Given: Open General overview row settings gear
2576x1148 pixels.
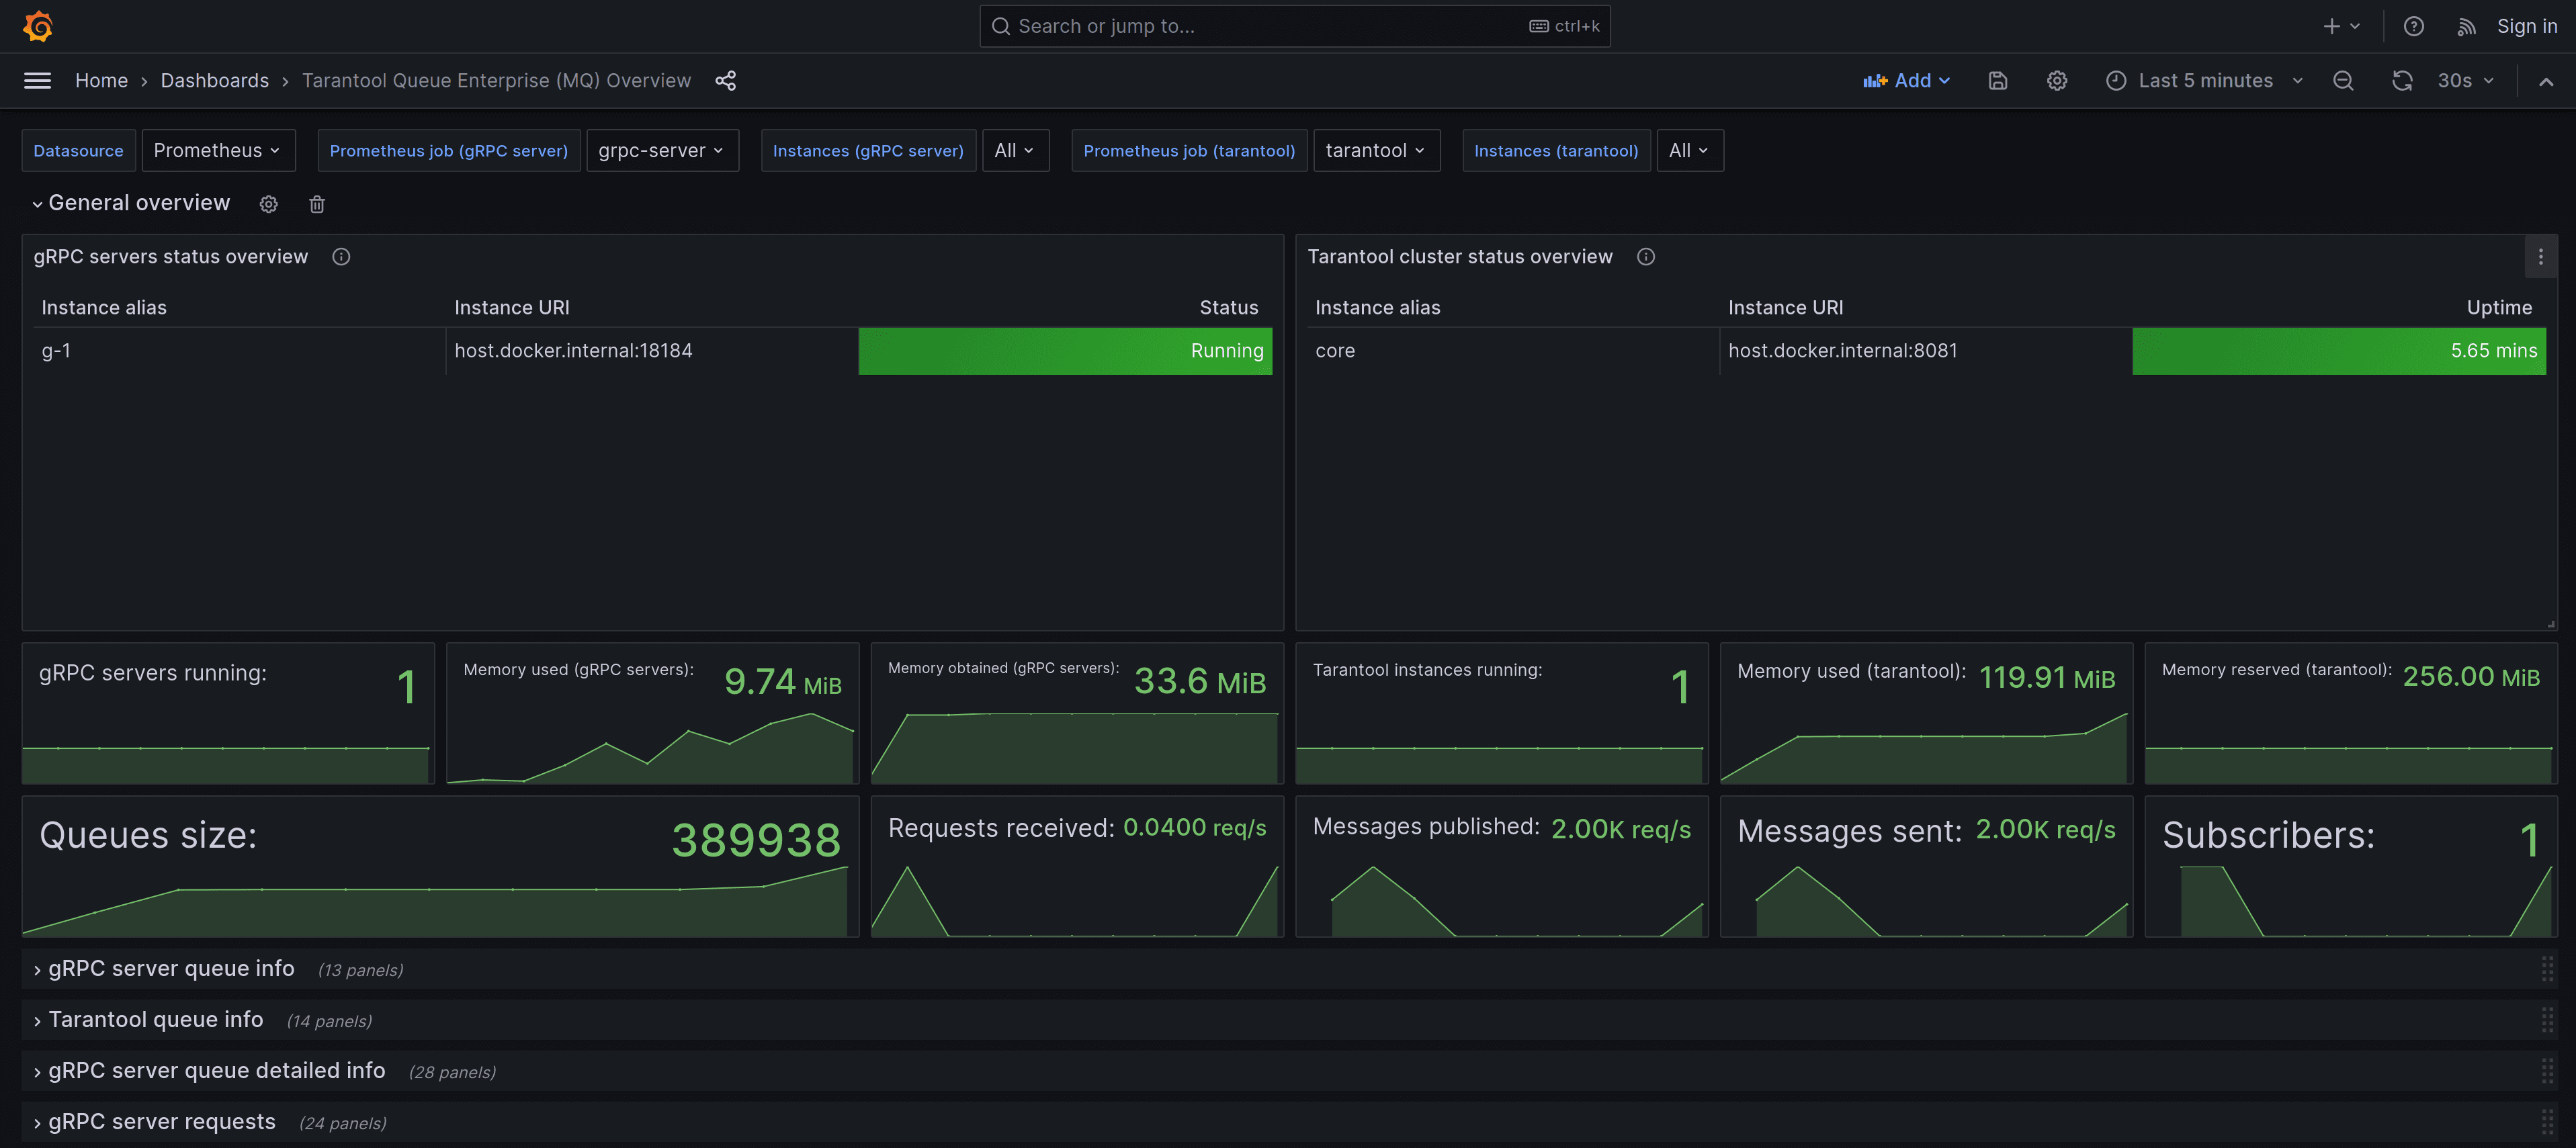Looking at the screenshot, I should coord(268,204).
